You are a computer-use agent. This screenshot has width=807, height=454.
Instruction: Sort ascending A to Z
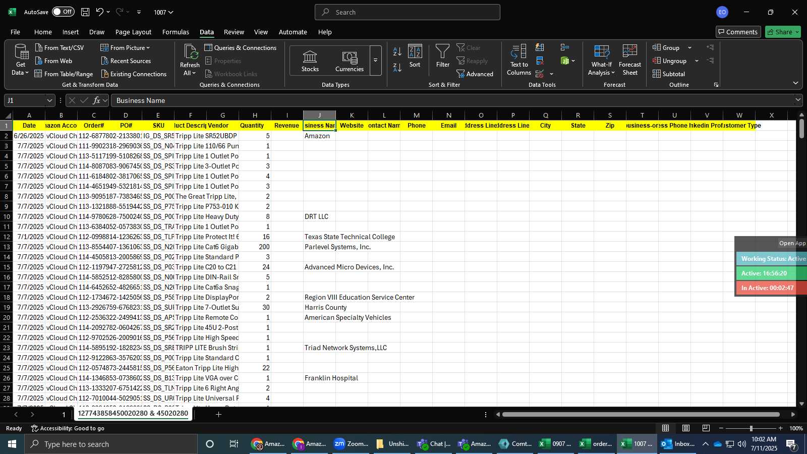pyautogui.click(x=397, y=51)
